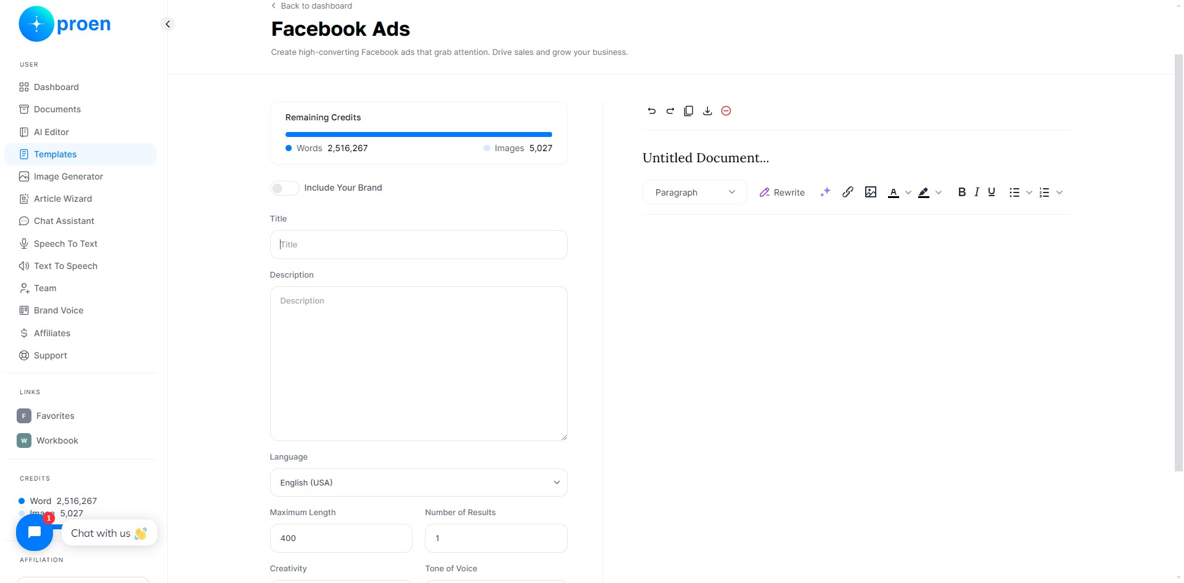Click the Maximum Length field showing 400
Viewport: 1184px width, 583px height.
click(341, 538)
